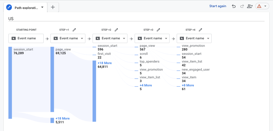Click the redo arrow icon

click(x=242, y=6)
